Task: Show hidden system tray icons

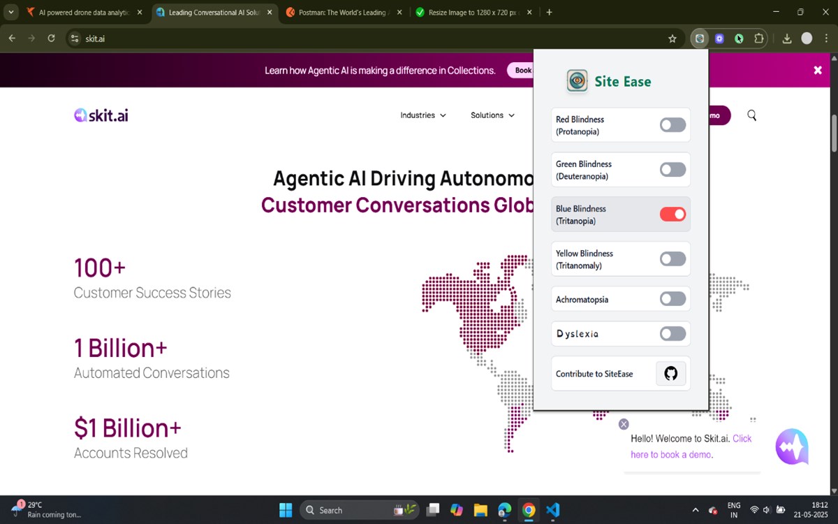Action: click(x=695, y=510)
